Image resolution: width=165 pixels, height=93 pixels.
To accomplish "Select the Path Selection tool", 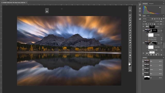I will point(130,50).
